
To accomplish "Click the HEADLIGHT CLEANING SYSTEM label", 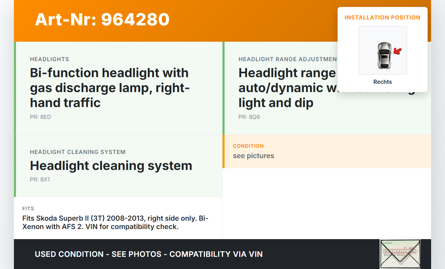I will coord(78,152).
